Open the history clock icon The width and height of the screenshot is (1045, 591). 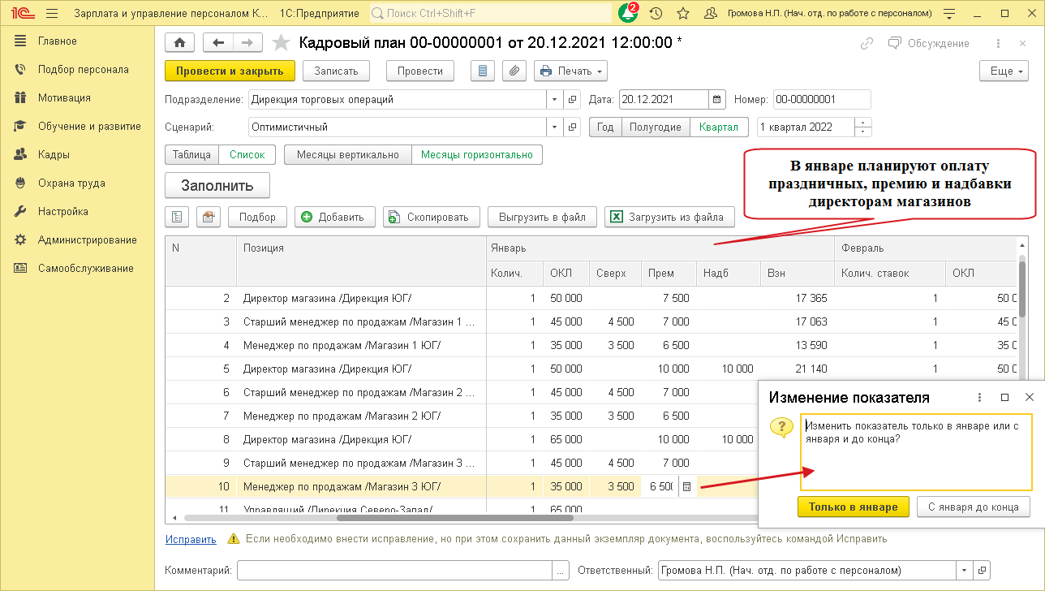click(x=656, y=13)
